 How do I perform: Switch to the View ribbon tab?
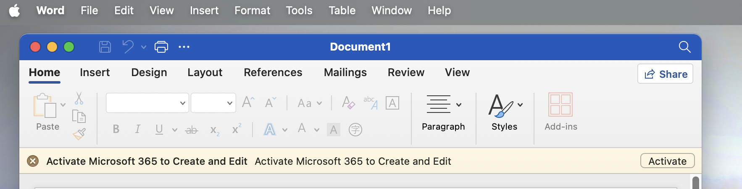pyautogui.click(x=458, y=72)
